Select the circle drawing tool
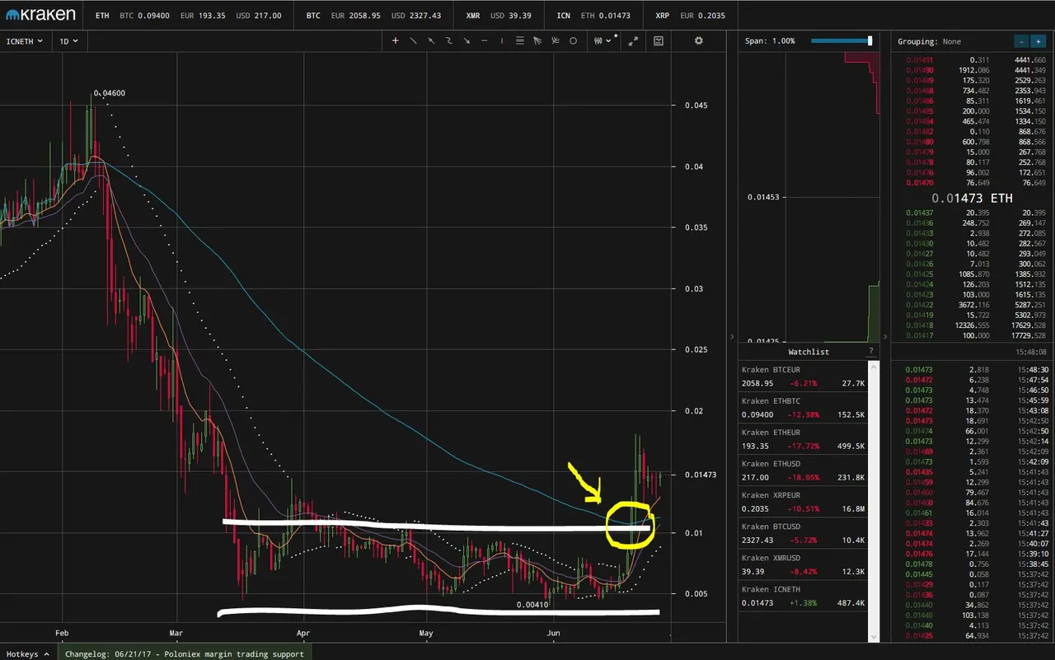The height and width of the screenshot is (660, 1055). [x=574, y=40]
